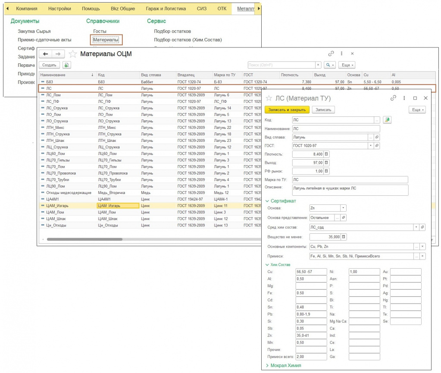441x373 pixels.
Task: Open the ГОСТ linked item icon
Action: [377, 146]
